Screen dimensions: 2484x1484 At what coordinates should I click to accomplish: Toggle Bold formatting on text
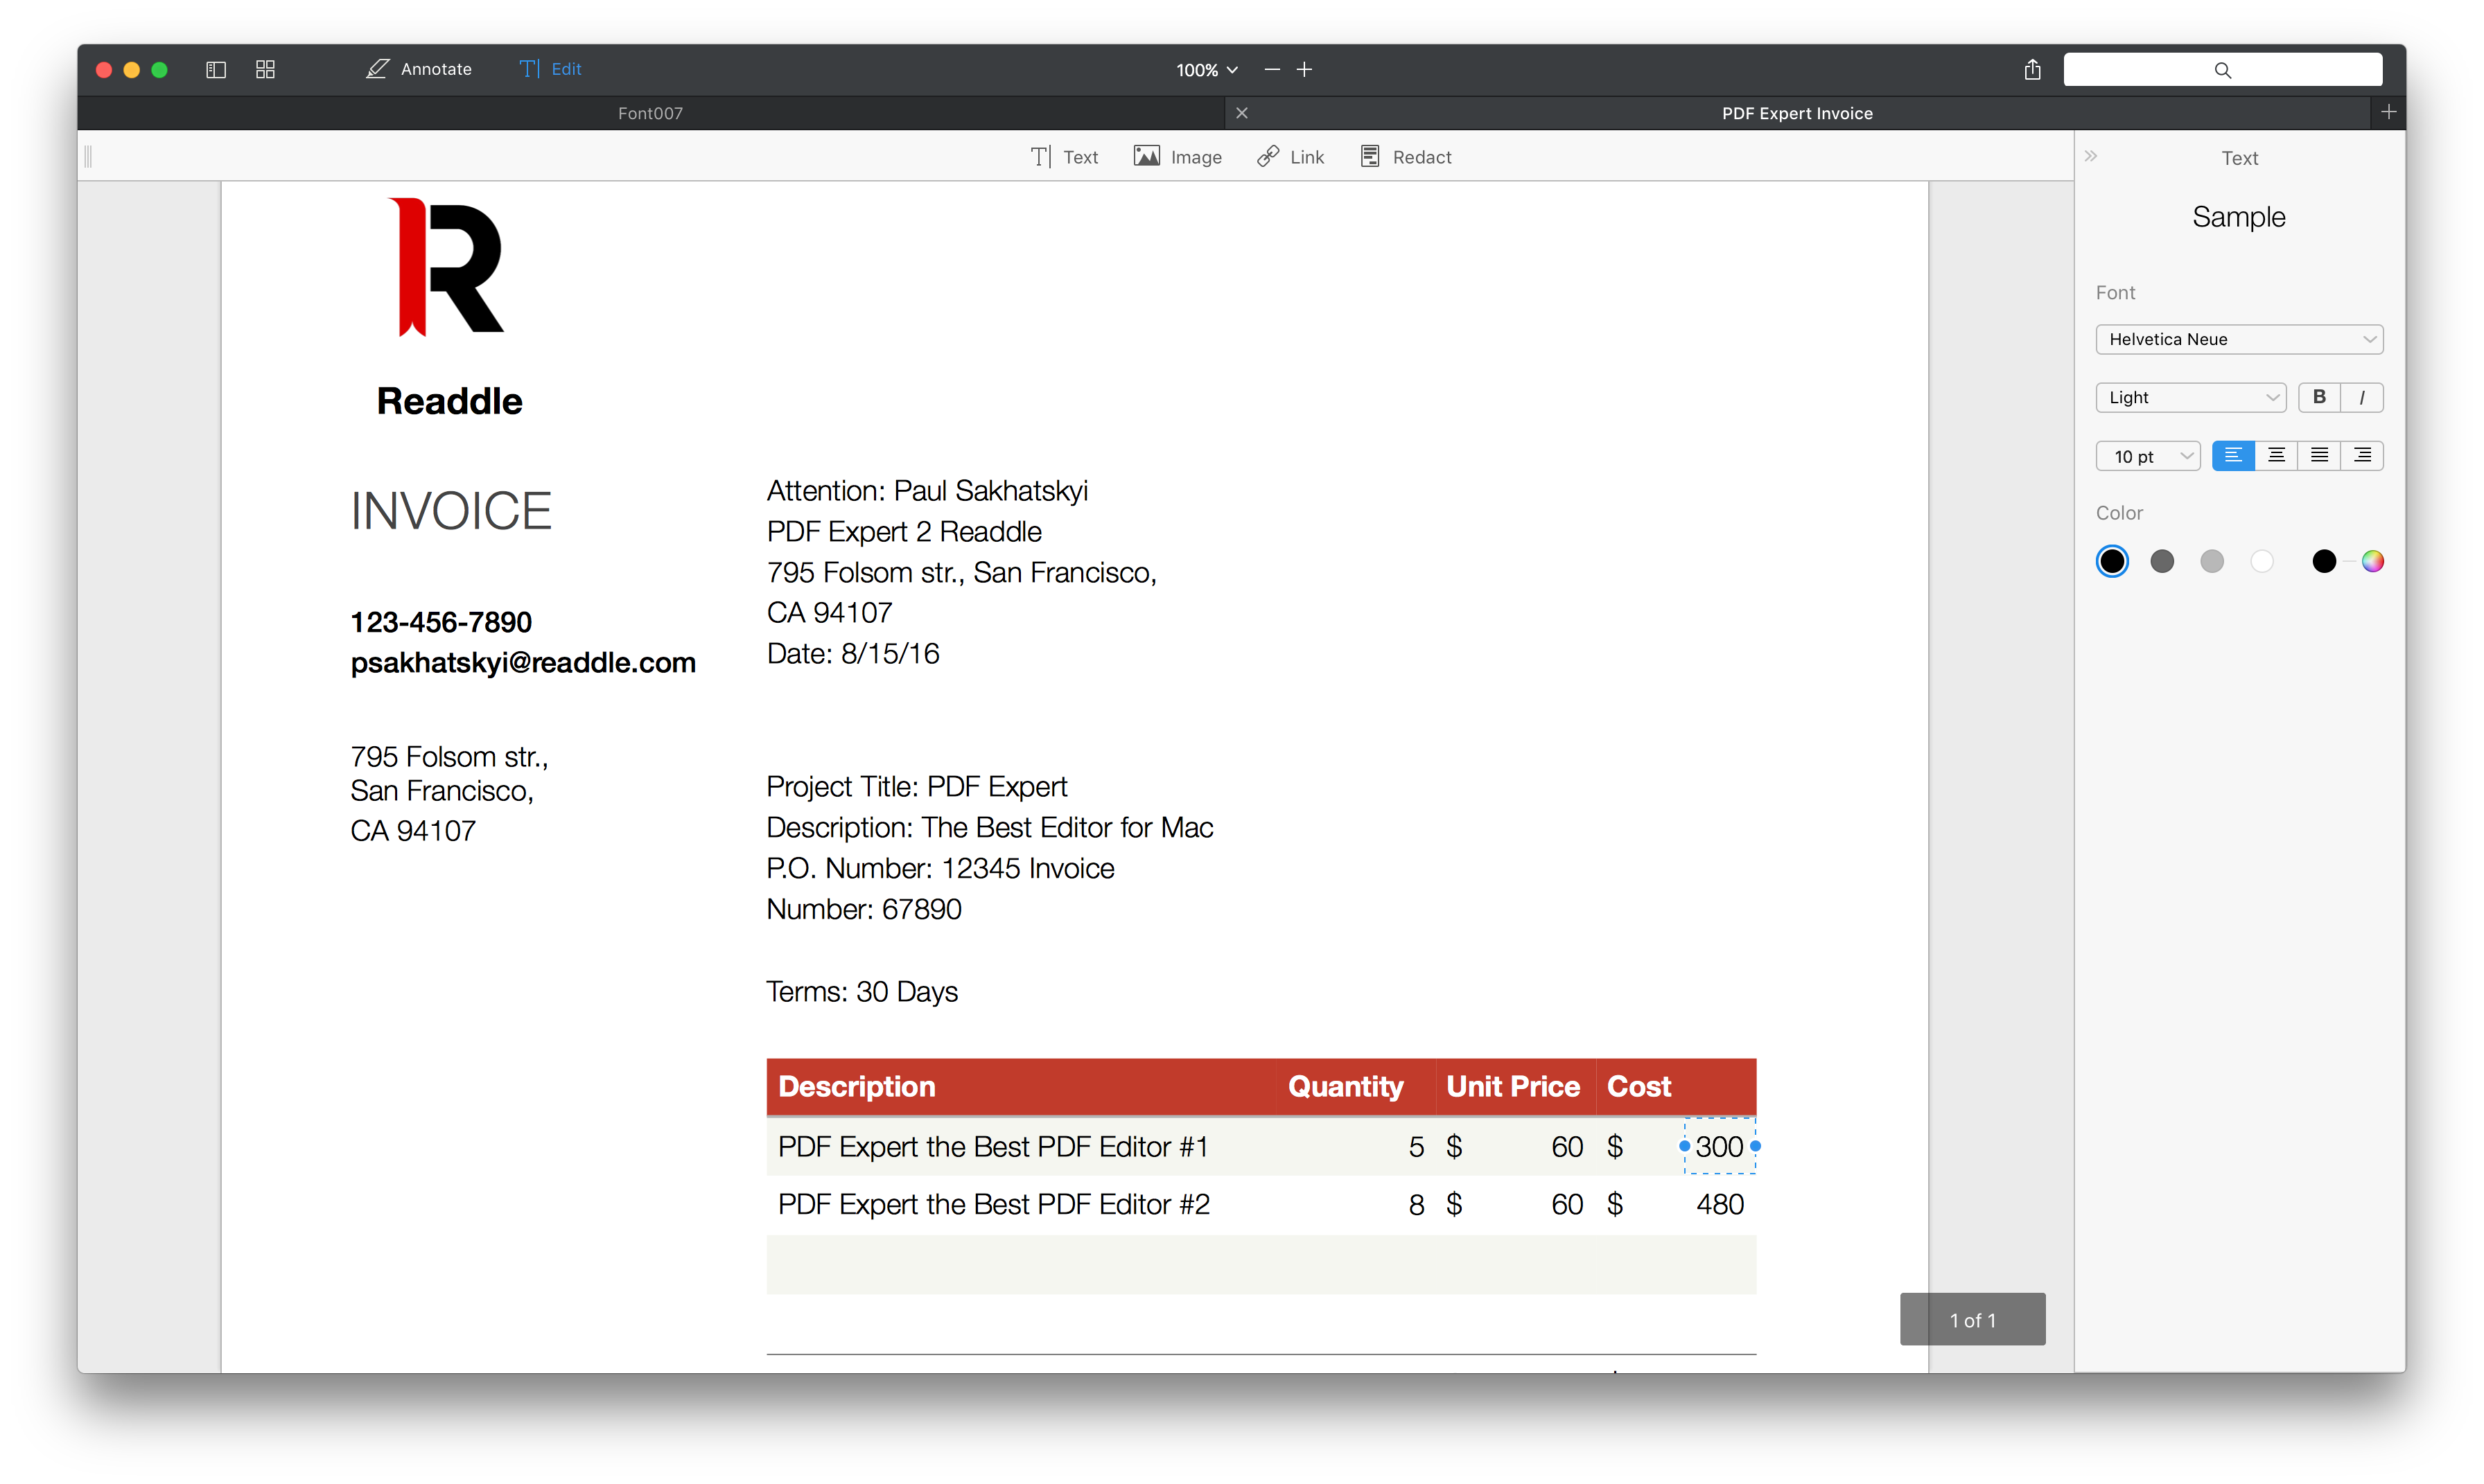point(2320,396)
